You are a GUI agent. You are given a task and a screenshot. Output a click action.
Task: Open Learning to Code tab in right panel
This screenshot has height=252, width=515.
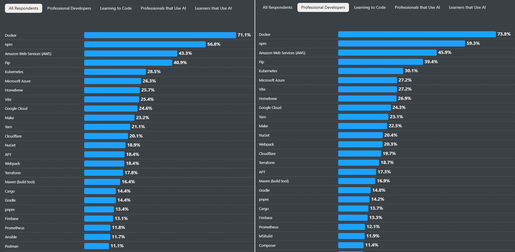tap(370, 7)
